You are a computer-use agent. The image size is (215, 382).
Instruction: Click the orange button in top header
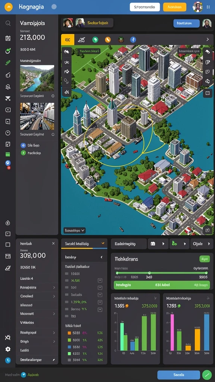point(175,7)
